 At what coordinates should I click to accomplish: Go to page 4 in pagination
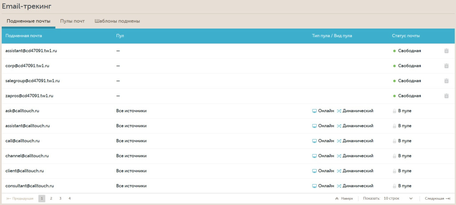pos(69,199)
